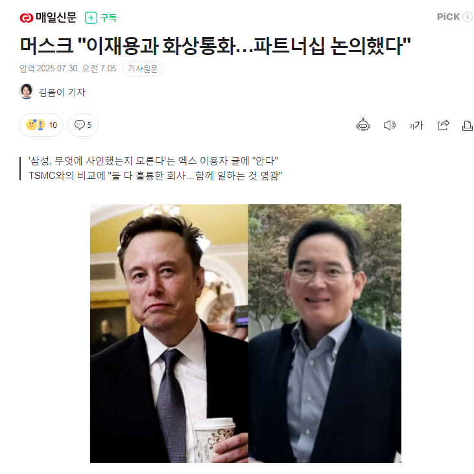Click the subheading line starting with '삼성, 무엇에

(153, 161)
